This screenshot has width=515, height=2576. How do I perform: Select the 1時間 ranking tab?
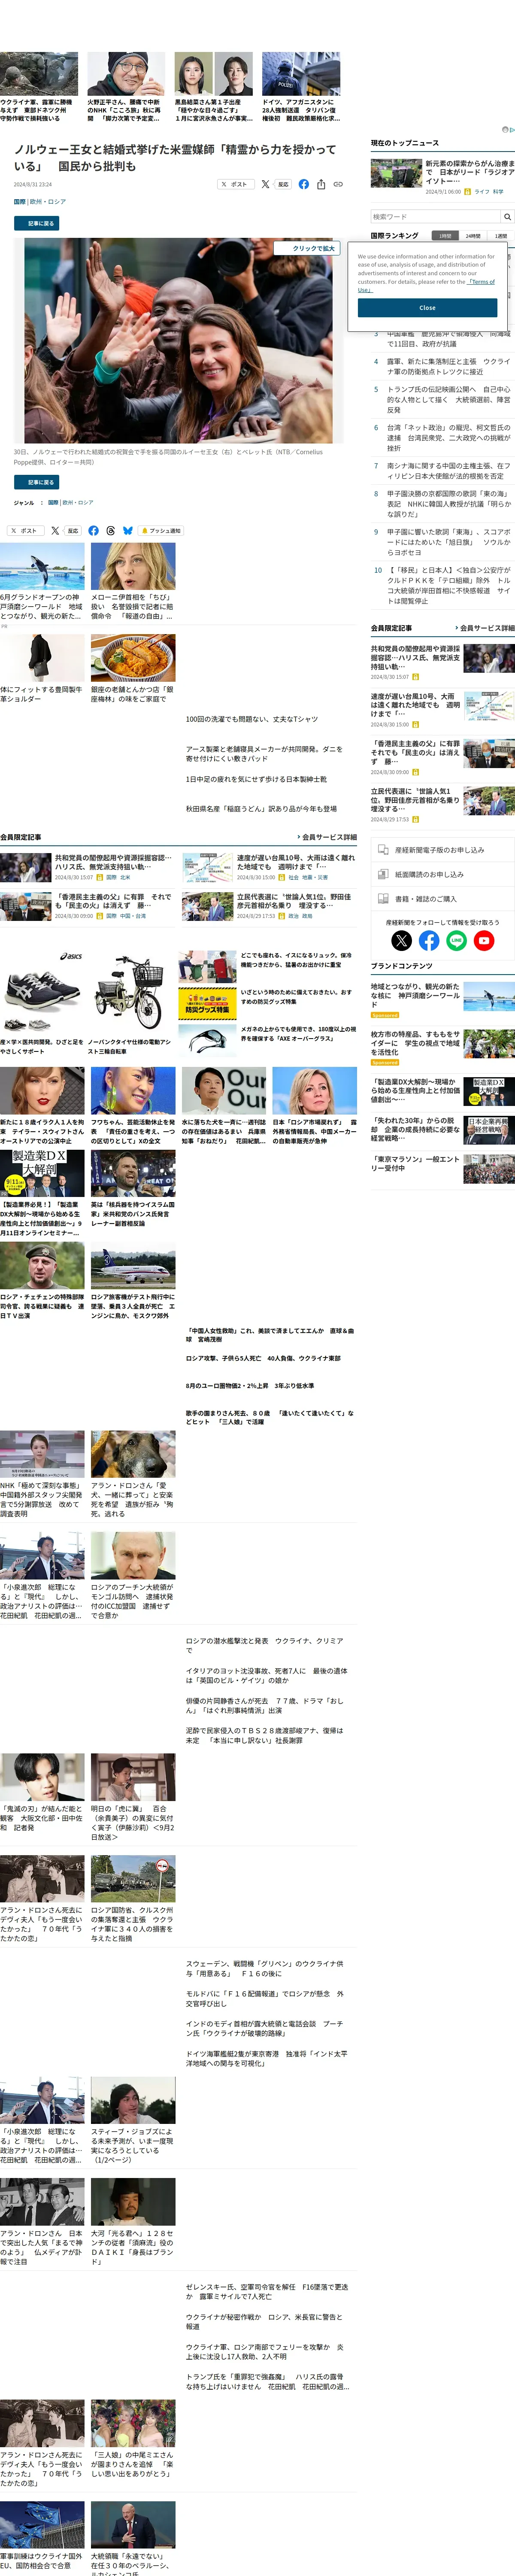point(445,236)
